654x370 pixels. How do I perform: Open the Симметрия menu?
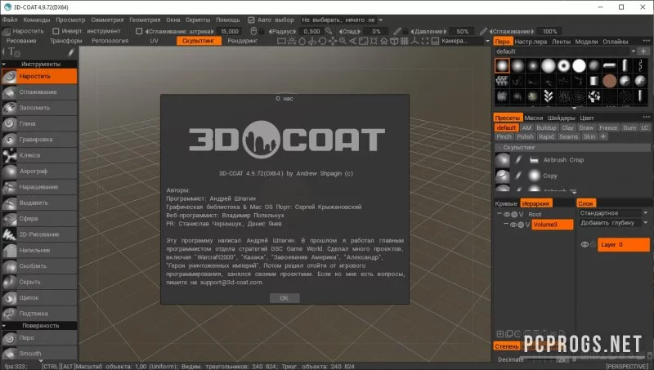(x=107, y=20)
